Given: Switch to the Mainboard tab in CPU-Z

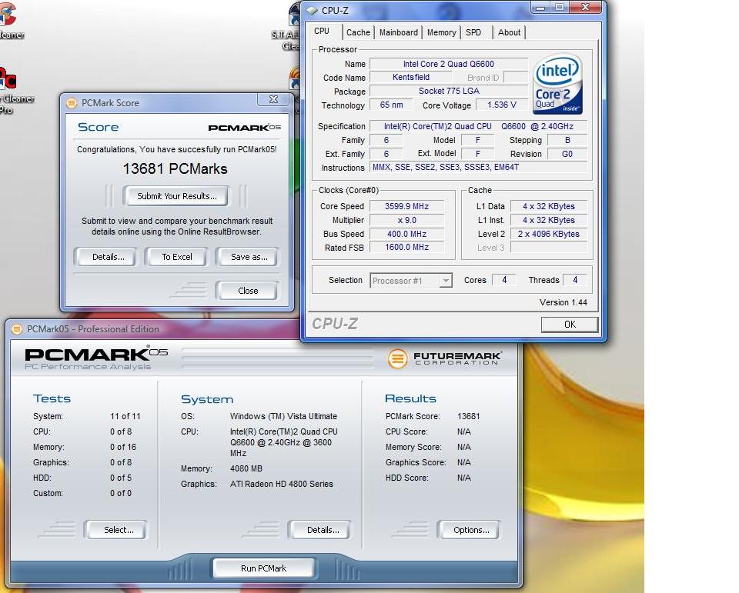Looking at the screenshot, I should point(398,32).
